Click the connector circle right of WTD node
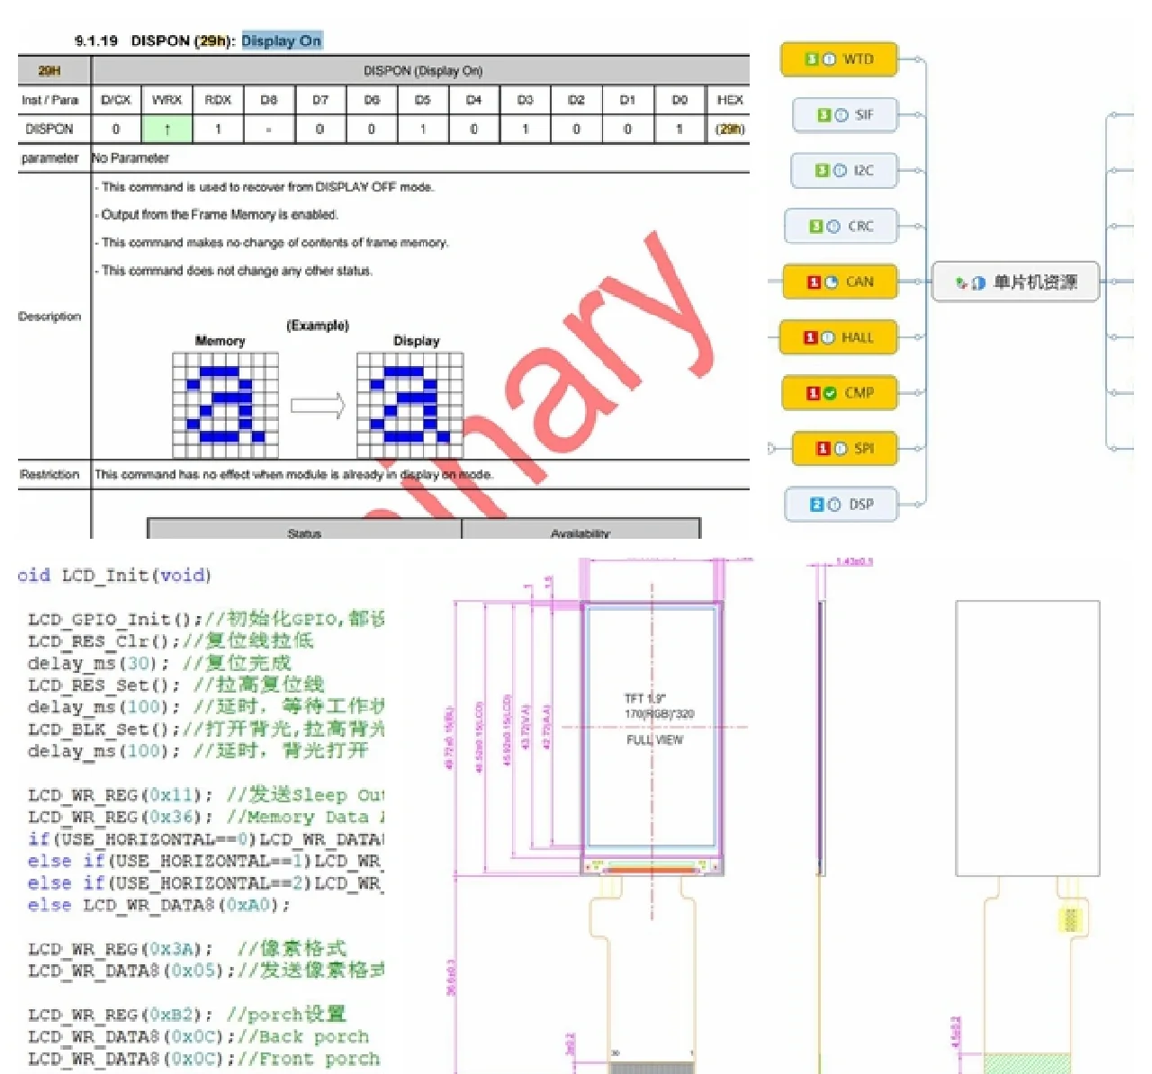The width and height of the screenshot is (1152, 1074). (x=917, y=59)
